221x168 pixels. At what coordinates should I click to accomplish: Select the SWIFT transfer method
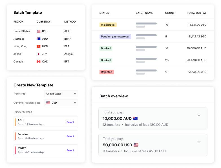click(70, 150)
